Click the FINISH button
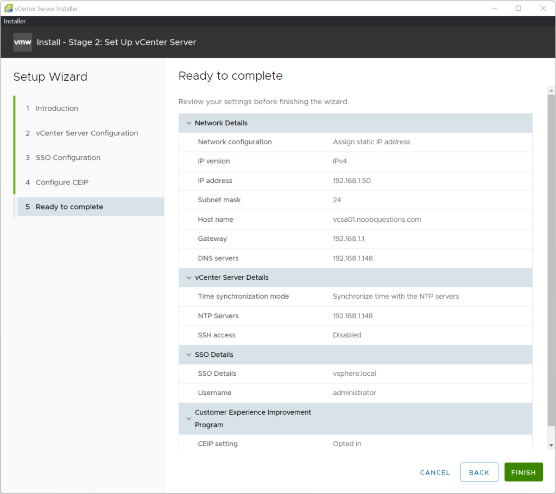Screen dimensions: 556x494 pyautogui.click(x=523, y=472)
